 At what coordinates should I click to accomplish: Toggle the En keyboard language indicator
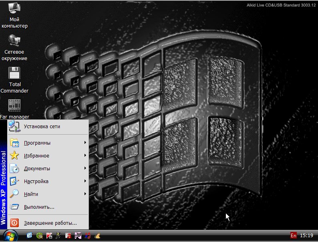tap(294, 235)
